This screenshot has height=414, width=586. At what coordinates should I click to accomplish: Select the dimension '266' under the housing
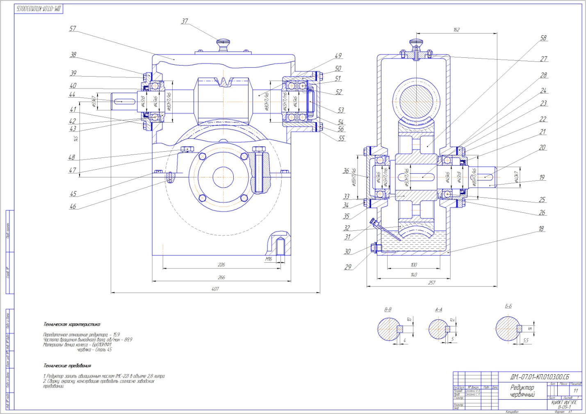pos(221,278)
